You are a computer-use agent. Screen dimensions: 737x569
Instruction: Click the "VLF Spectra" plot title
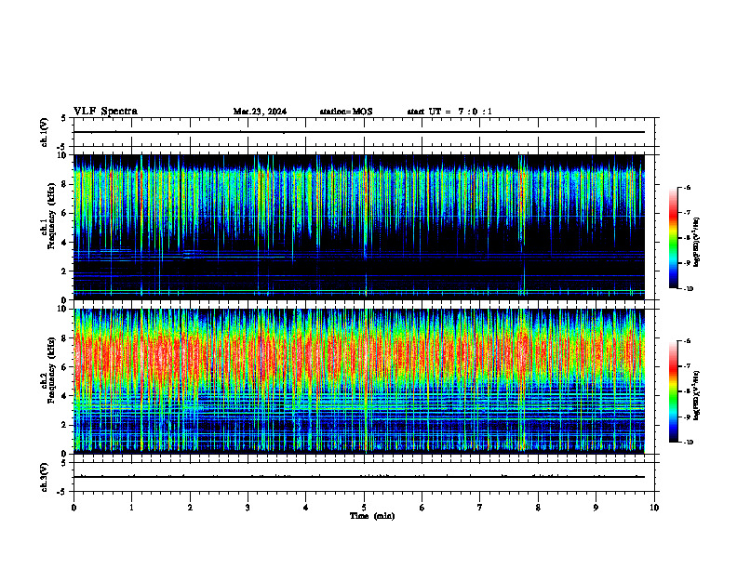tap(105, 112)
